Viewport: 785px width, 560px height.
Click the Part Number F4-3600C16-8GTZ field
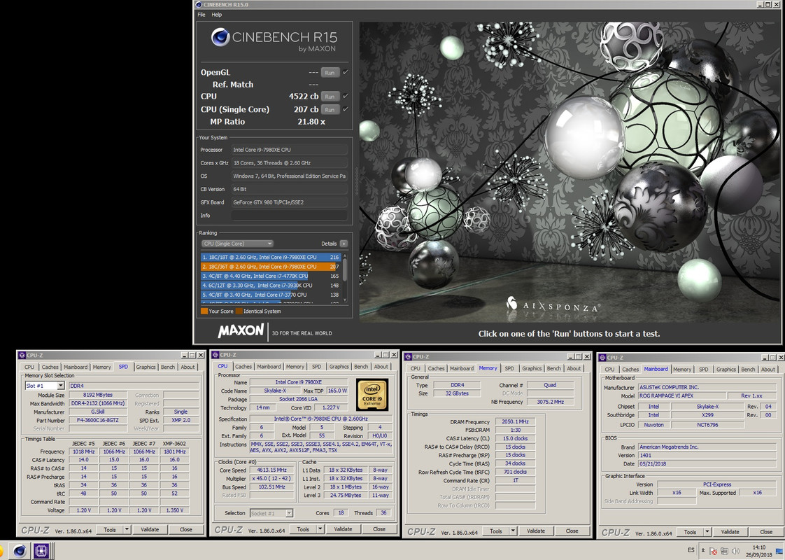pyautogui.click(x=98, y=420)
